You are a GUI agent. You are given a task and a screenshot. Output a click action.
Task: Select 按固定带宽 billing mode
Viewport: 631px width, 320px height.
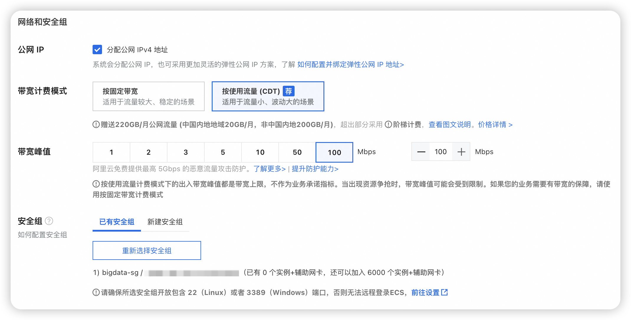click(149, 96)
